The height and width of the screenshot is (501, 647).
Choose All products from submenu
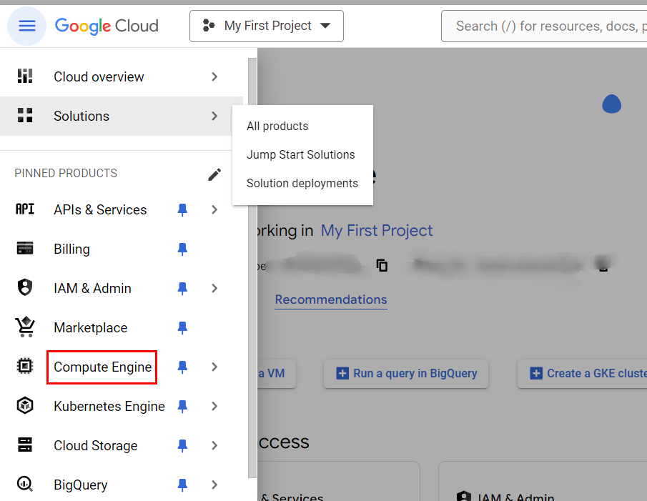277,127
